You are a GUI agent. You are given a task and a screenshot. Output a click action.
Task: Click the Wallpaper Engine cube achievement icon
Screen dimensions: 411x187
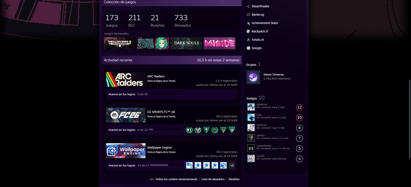(223, 165)
